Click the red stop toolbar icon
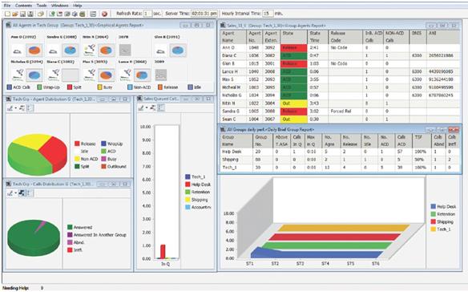 [x=104, y=14]
